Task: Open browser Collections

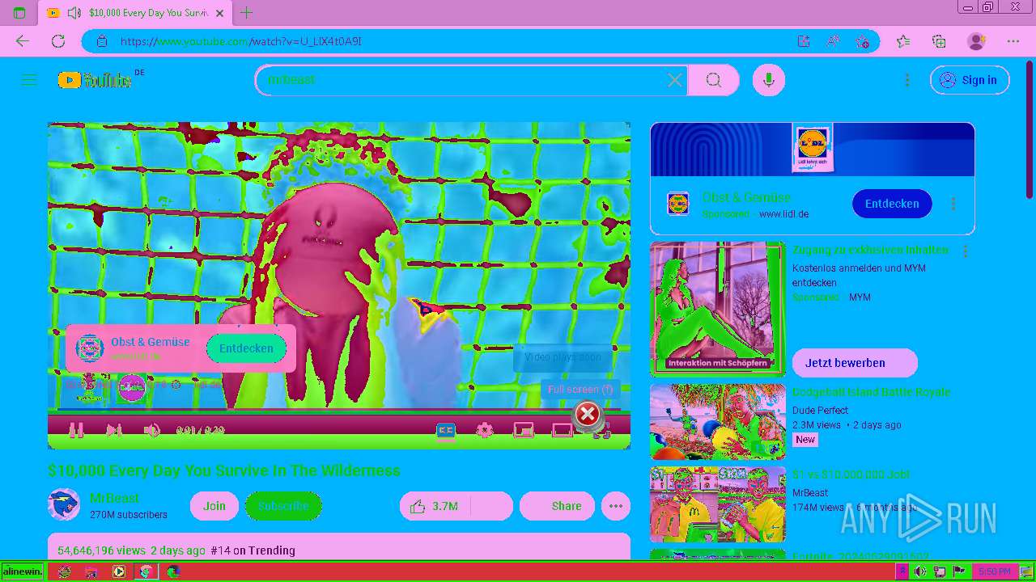Action: (x=939, y=41)
